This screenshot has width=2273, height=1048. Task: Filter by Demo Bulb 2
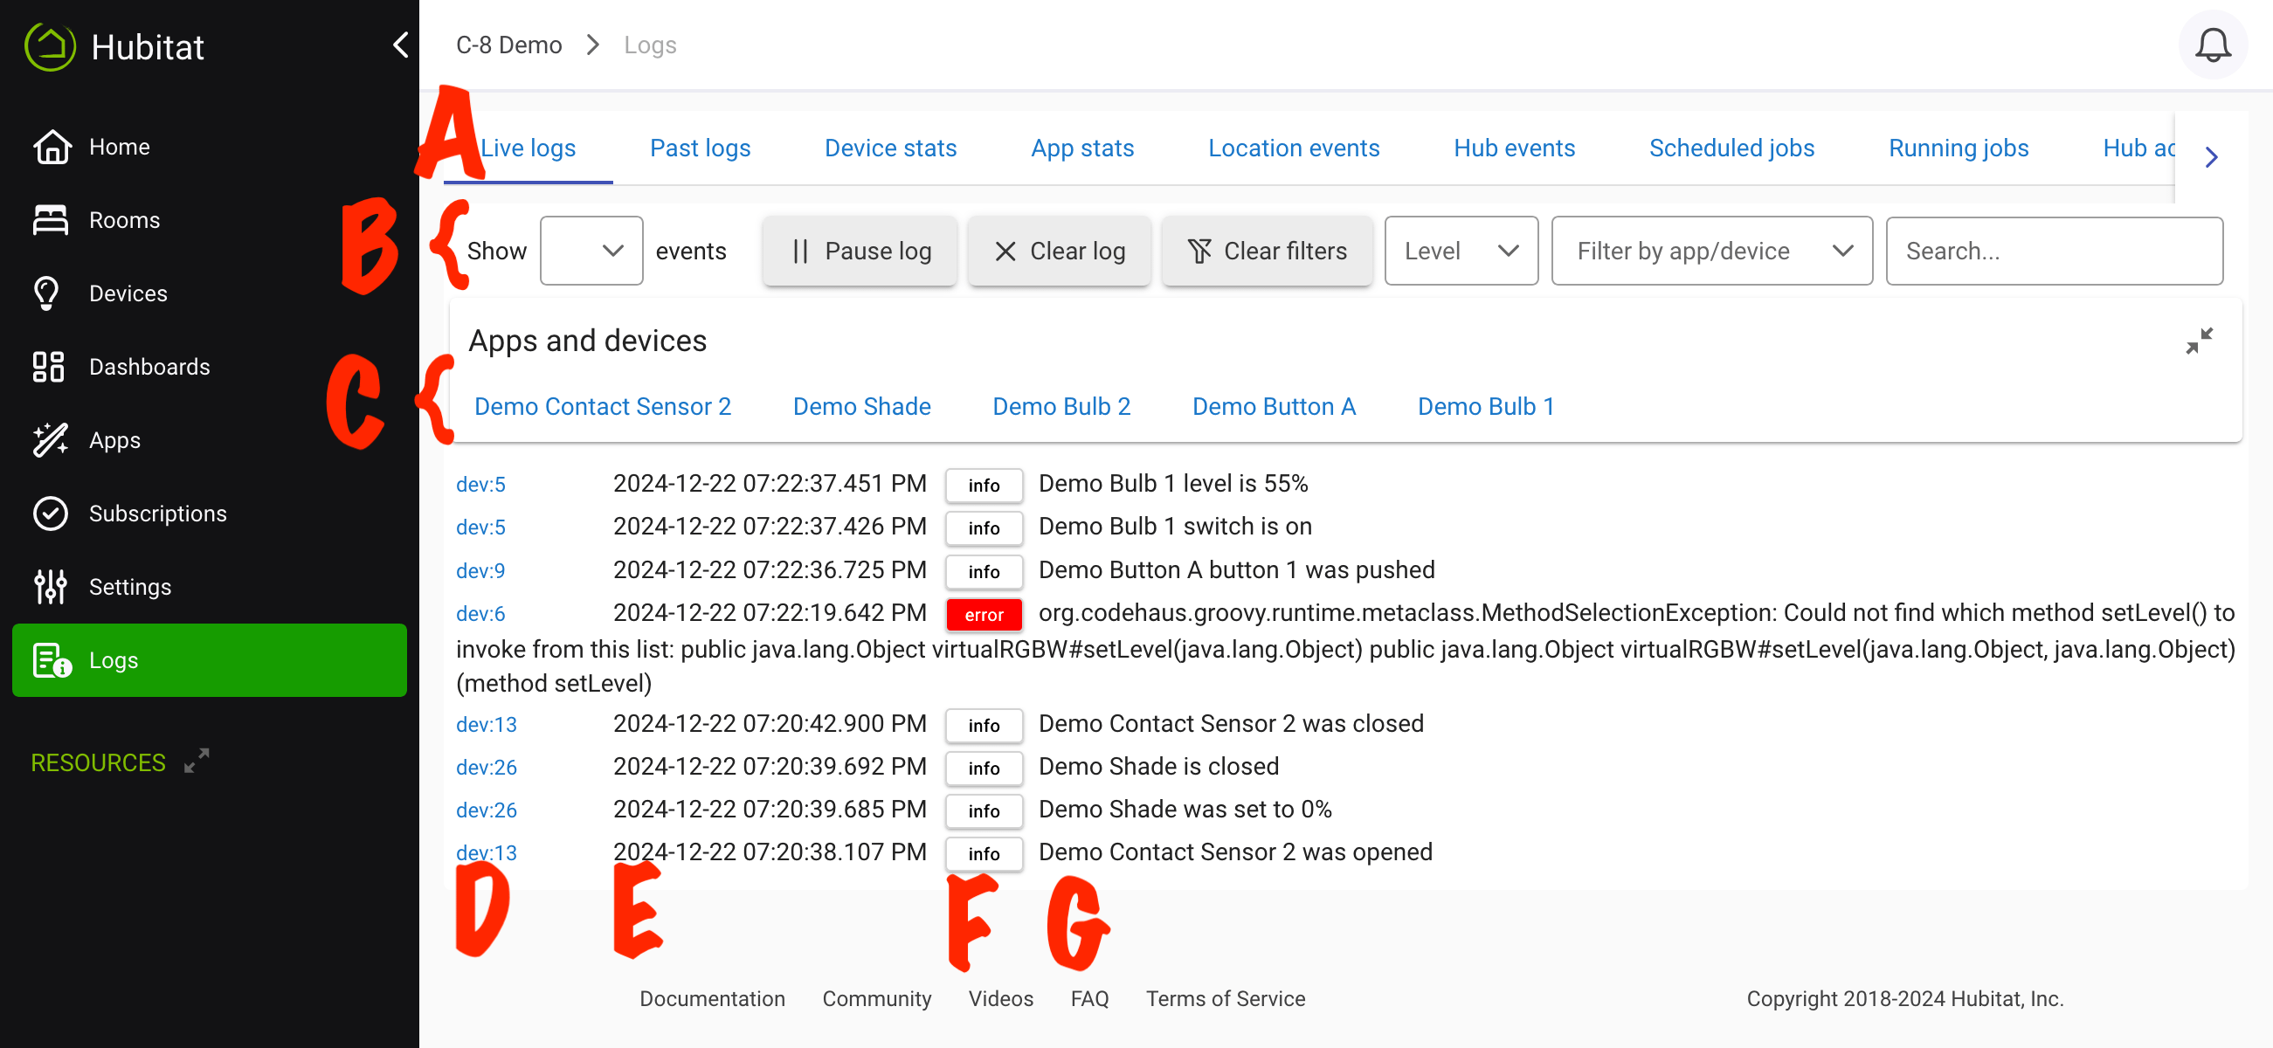pyautogui.click(x=1061, y=407)
